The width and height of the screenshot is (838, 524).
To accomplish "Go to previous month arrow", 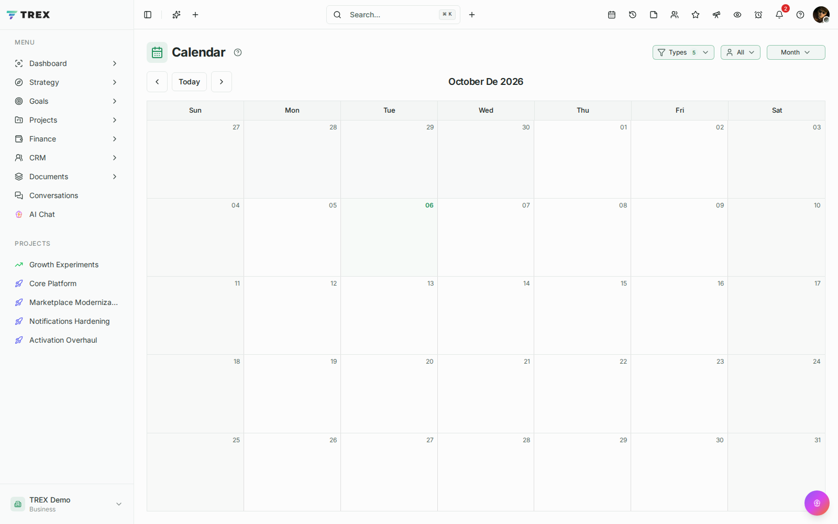I will pyautogui.click(x=157, y=82).
